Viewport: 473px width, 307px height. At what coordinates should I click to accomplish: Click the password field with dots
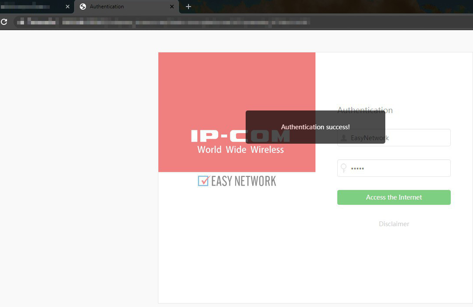click(394, 168)
